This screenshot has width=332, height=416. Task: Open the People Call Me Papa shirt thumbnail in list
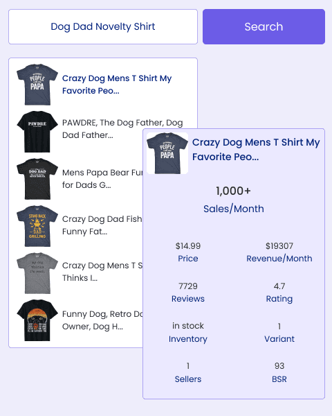point(37,85)
